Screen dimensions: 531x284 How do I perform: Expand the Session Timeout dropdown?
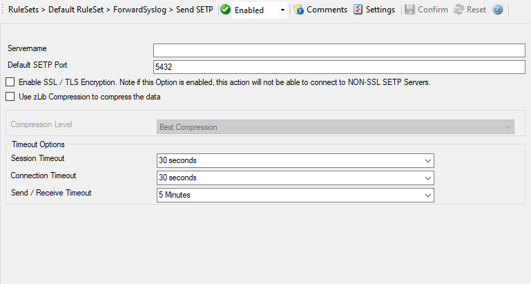tap(427, 160)
